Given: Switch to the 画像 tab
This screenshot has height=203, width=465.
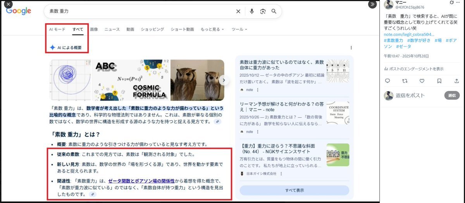Looking at the screenshot, I should [94, 29].
